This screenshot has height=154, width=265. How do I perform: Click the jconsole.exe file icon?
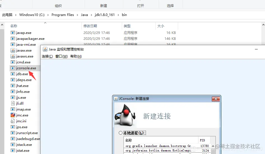13,68
